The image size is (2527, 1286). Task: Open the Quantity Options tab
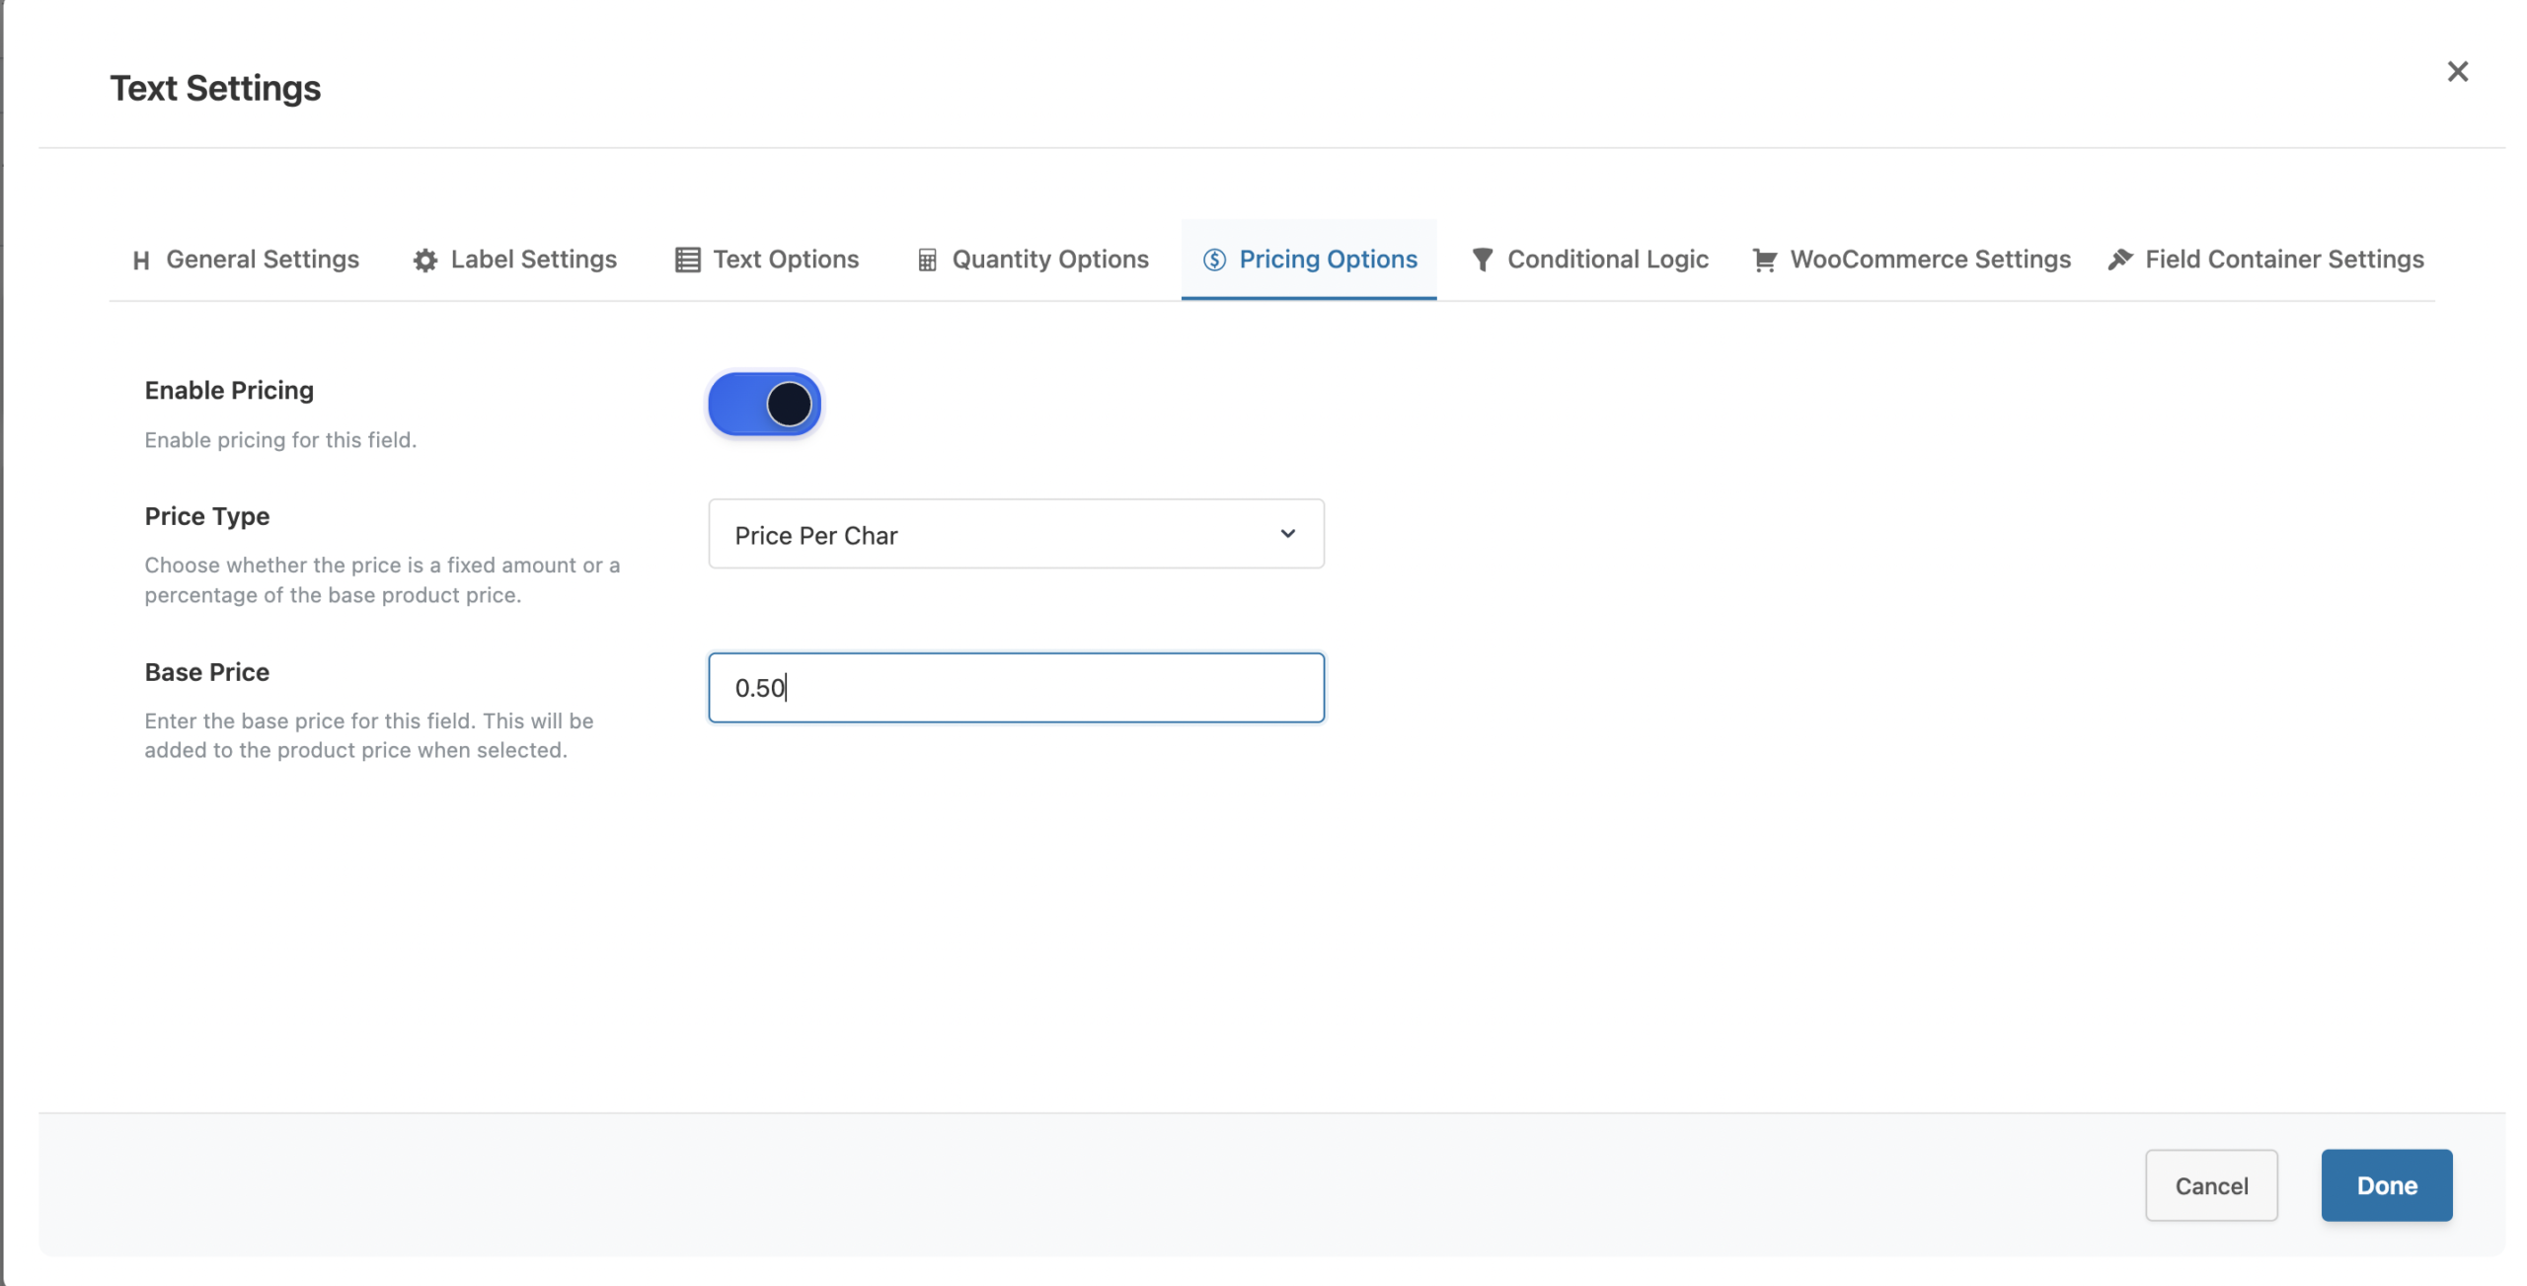[x=1049, y=260]
